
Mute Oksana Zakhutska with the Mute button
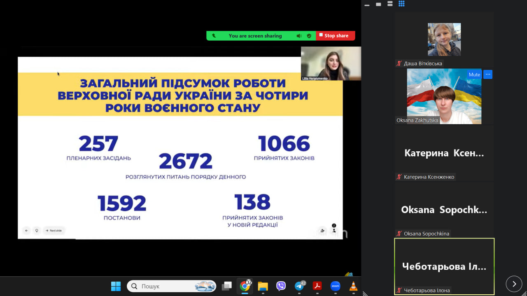point(474,74)
